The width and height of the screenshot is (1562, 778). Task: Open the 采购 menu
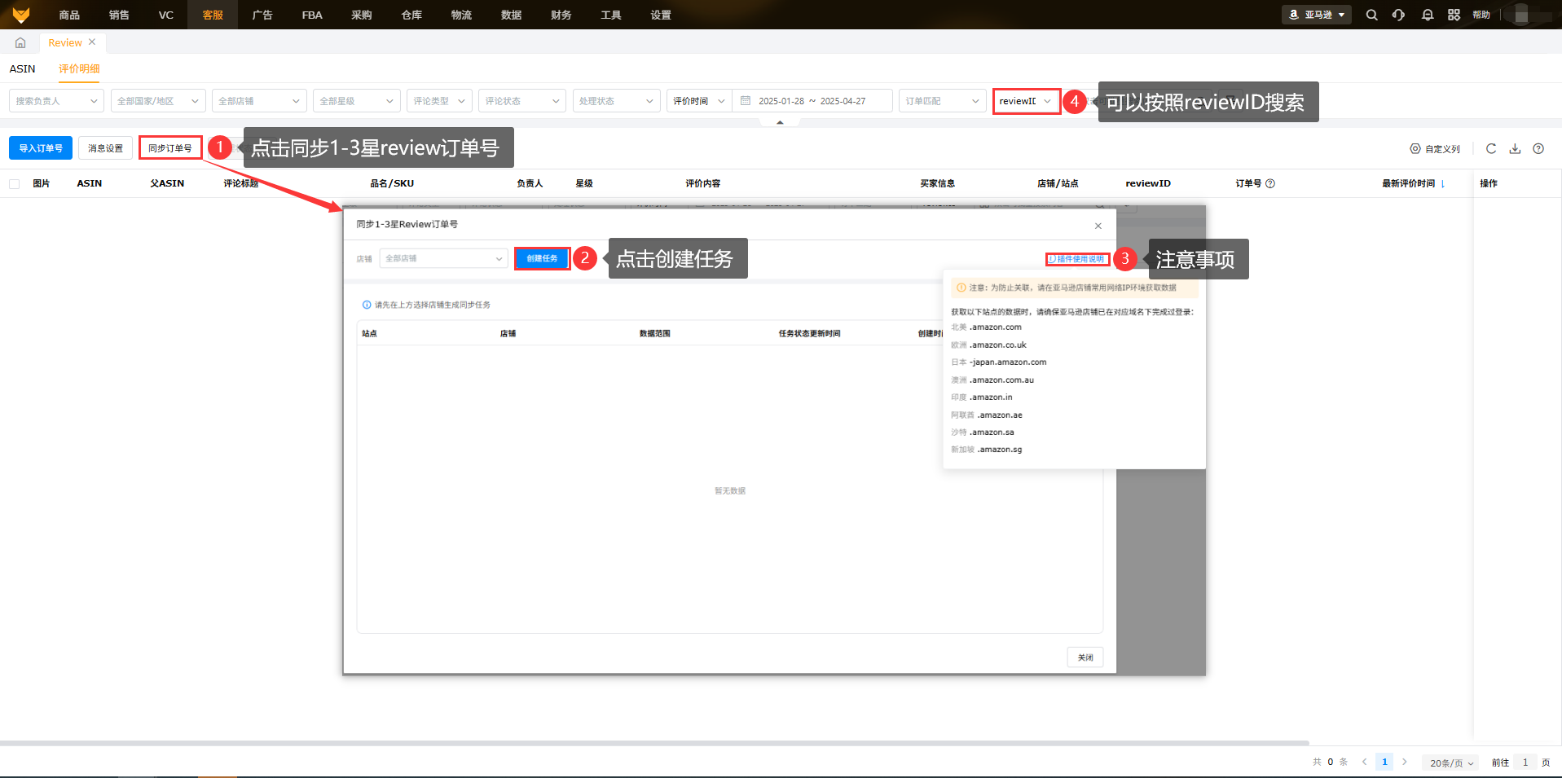pyautogui.click(x=362, y=15)
